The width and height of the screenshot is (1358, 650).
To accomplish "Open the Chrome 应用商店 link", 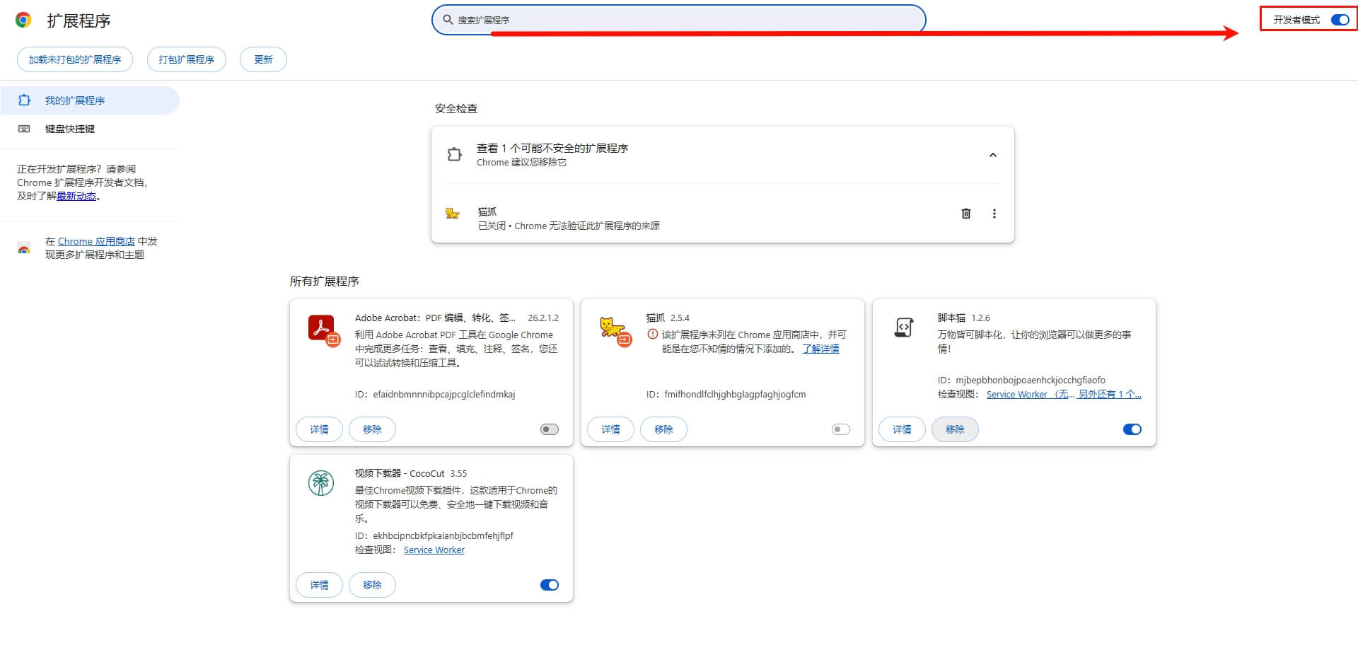I will pyautogui.click(x=96, y=241).
